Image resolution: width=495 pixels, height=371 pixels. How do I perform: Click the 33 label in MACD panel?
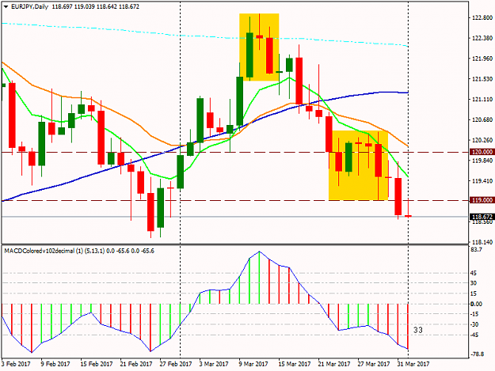click(417, 330)
